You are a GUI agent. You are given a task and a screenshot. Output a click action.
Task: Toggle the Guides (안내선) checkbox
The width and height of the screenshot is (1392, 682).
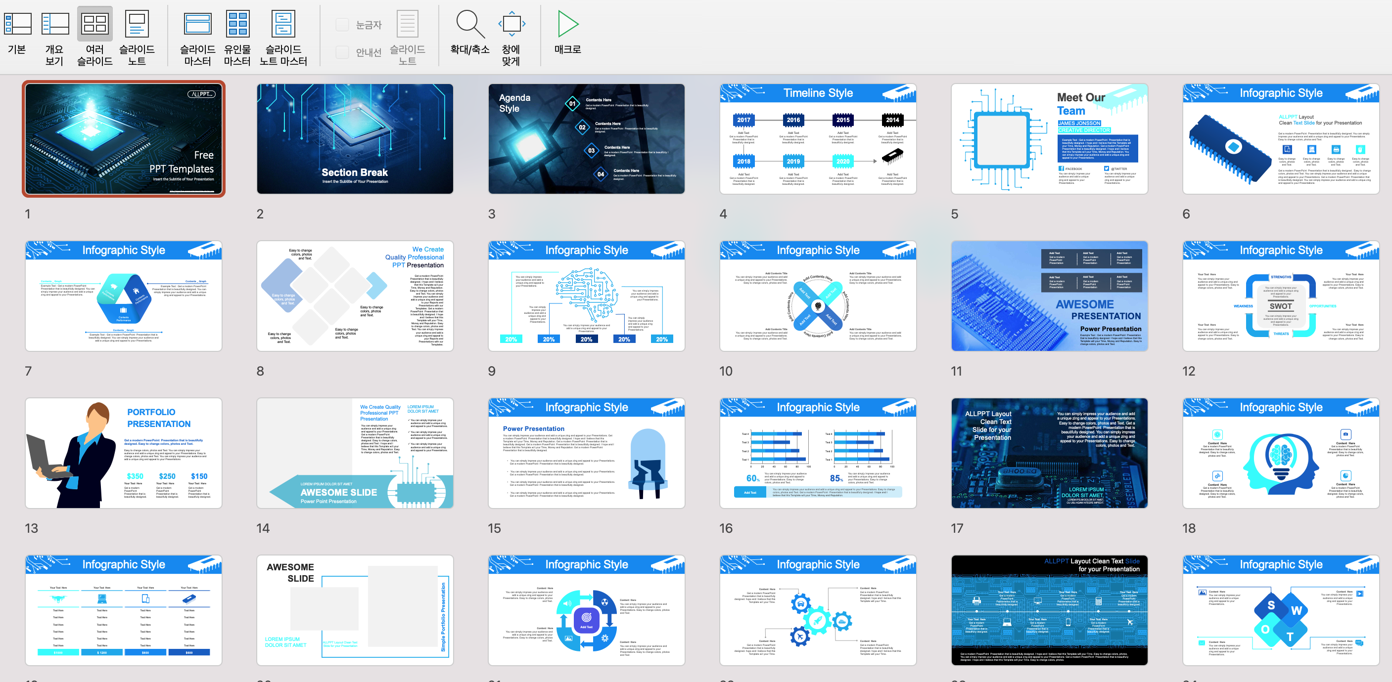click(342, 52)
